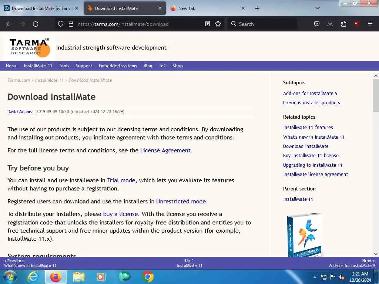Click the muted volume tray icon
This screenshot has width=379, height=284.
(342, 277)
